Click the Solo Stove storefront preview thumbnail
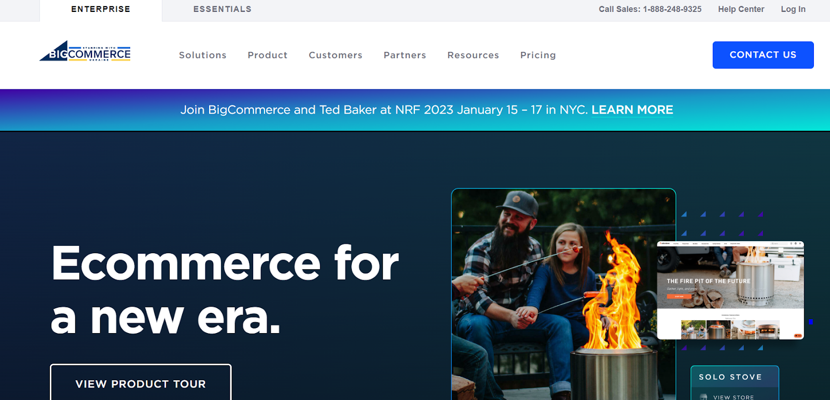 (730, 291)
